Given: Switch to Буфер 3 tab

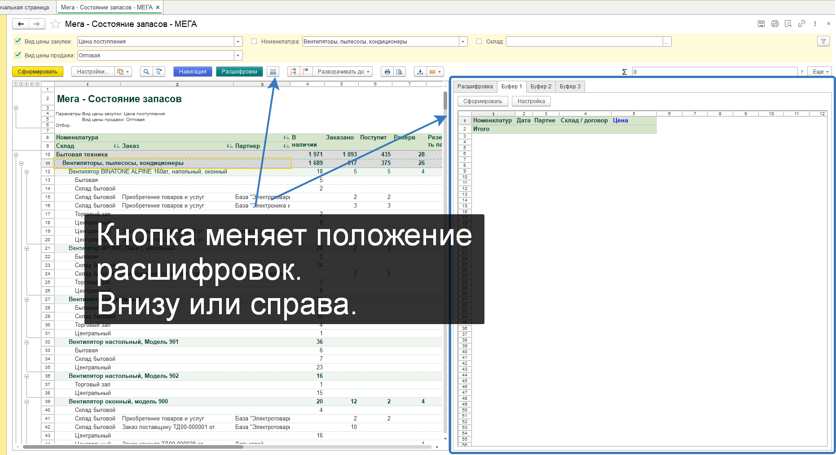Looking at the screenshot, I should coord(570,87).
